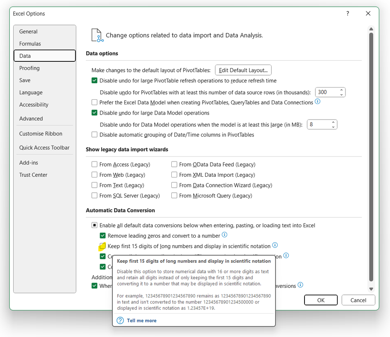Close the Excel Options dialog
Image resolution: width=390 pixels, height=337 pixels.
[368, 13]
